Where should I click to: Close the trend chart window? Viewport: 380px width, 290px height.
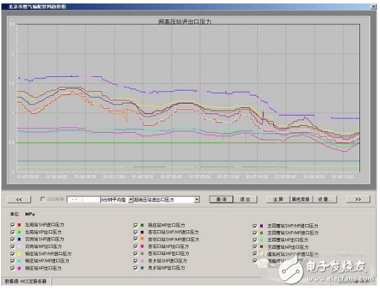(x=373, y=7)
